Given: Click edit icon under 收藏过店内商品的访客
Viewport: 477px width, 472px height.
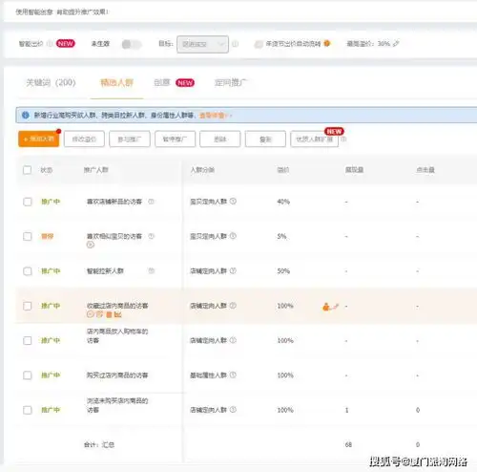Looking at the screenshot, I should [x=99, y=314].
